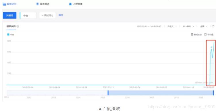Click the blue 关键词 button

point(9,15)
